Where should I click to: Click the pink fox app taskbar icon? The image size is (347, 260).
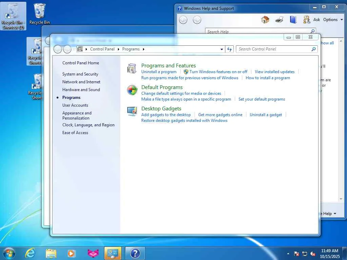tap(93, 253)
